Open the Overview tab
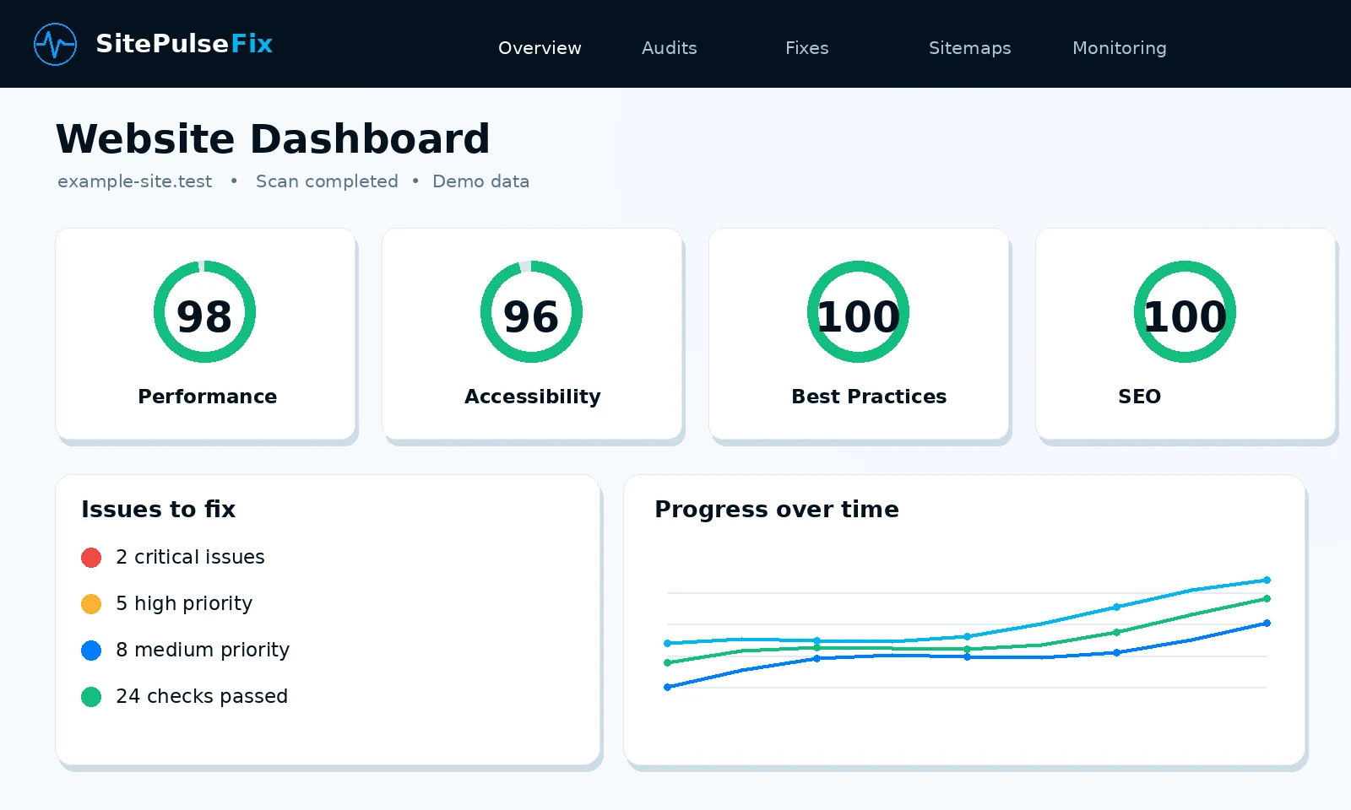 (540, 48)
